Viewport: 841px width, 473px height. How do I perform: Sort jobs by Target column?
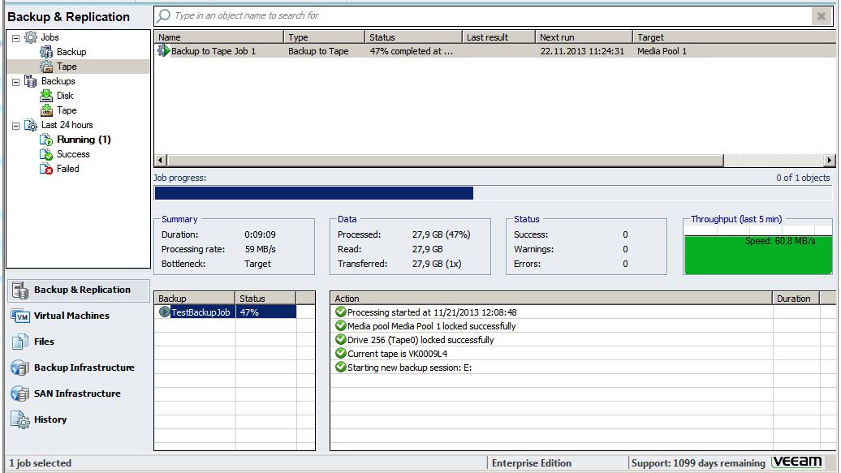click(x=734, y=37)
